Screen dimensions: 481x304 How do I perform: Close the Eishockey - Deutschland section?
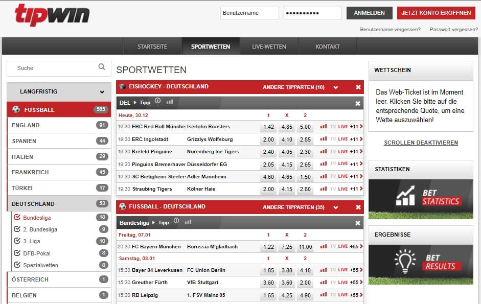358,87
